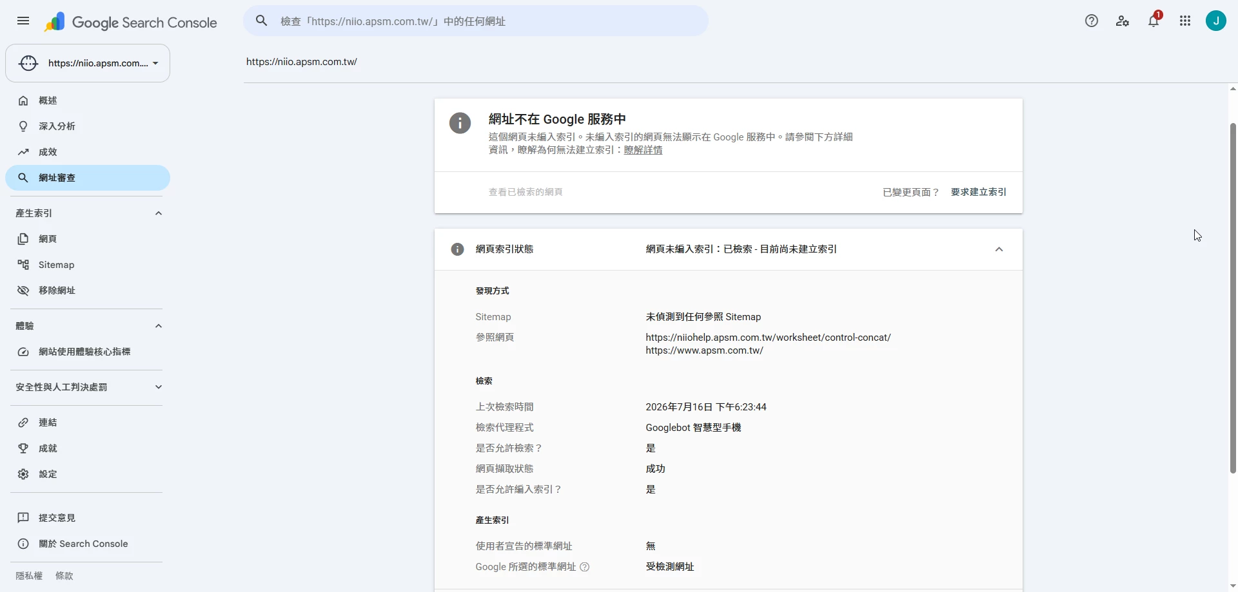The width and height of the screenshot is (1238, 592).
Task: Open the property selector dropdown
Action: click(88, 63)
